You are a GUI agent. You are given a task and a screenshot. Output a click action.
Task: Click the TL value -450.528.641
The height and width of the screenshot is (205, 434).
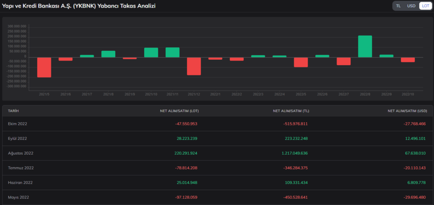[295, 197]
